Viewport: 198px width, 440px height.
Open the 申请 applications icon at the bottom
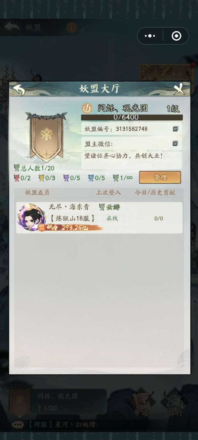point(142,403)
